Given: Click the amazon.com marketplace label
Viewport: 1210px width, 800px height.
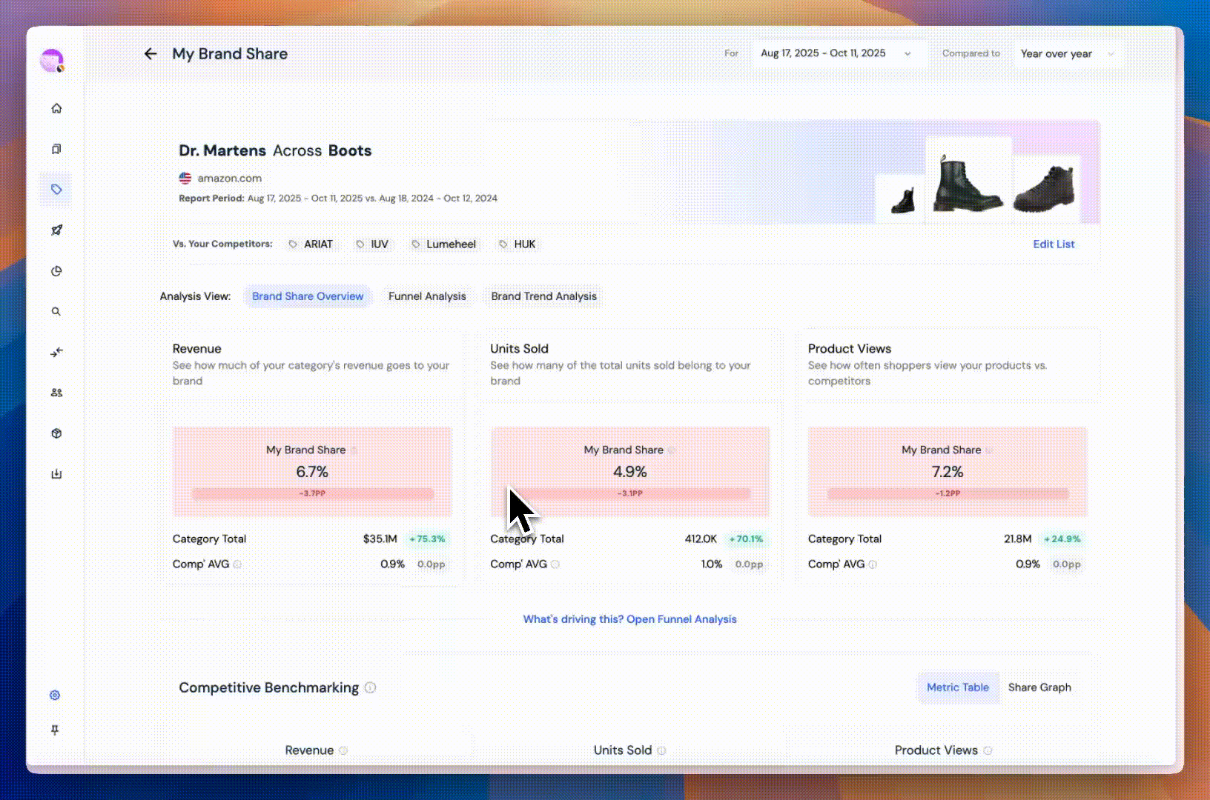Looking at the screenshot, I should click(229, 179).
